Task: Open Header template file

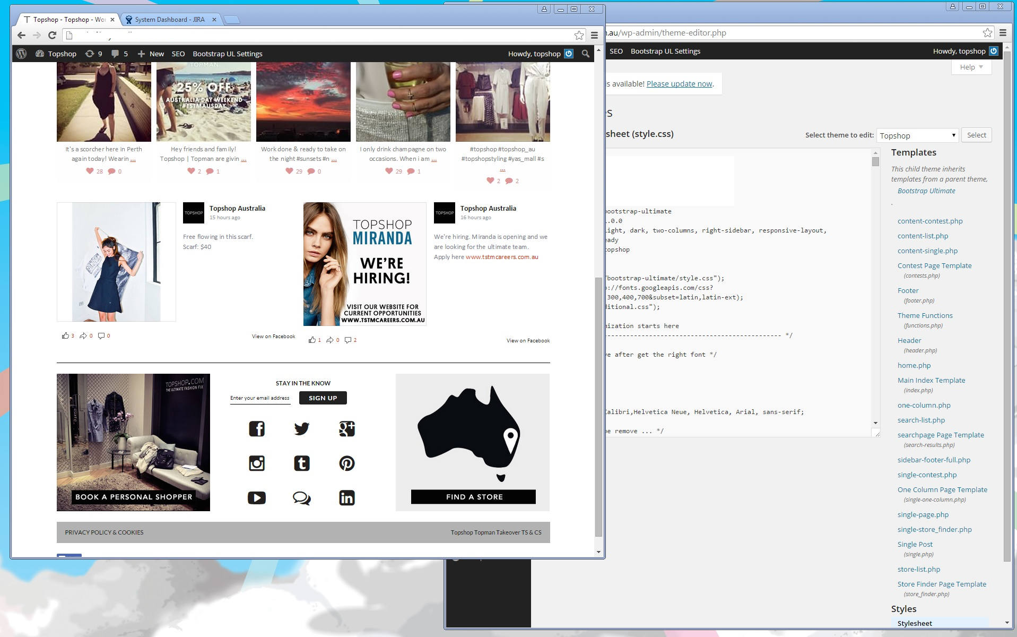Action: point(909,340)
